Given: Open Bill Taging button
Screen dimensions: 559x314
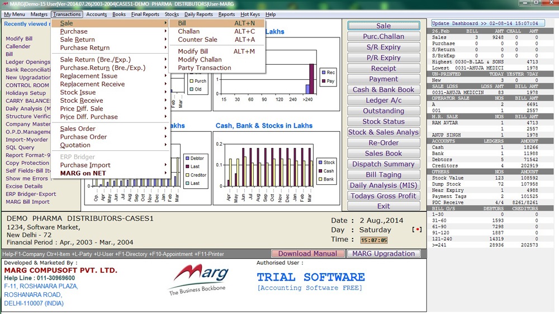Looking at the screenshot, I should pyautogui.click(x=383, y=175).
